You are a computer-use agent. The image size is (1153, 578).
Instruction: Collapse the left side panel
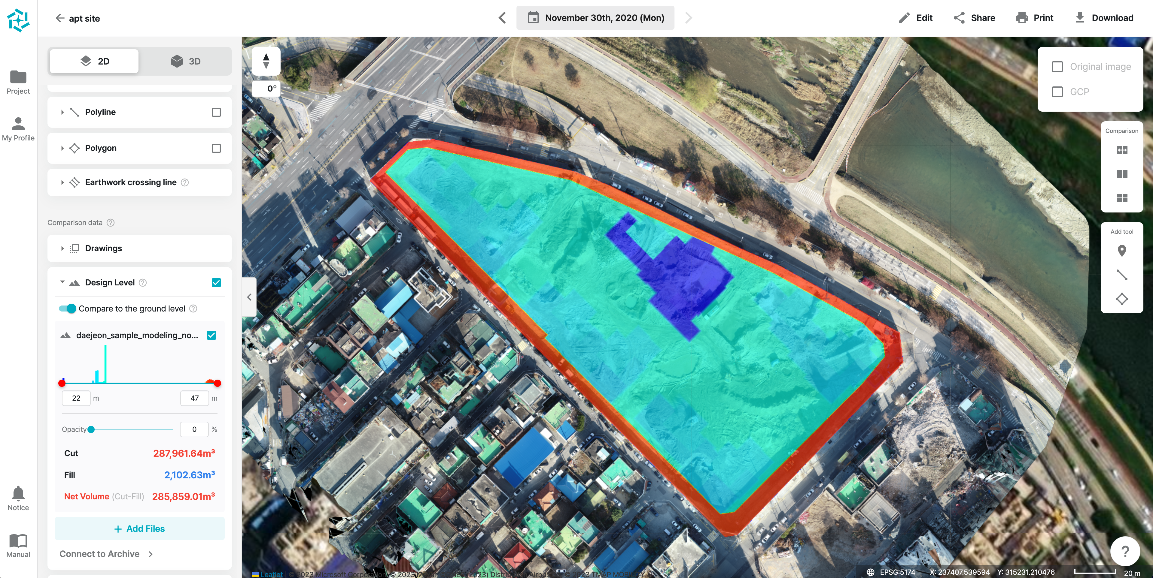coord(249,297)
